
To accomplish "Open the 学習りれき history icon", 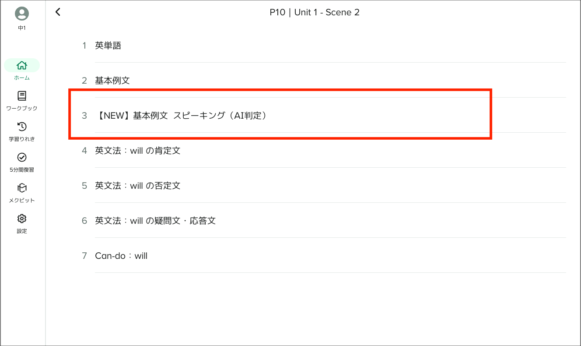I will pos(22,127).
